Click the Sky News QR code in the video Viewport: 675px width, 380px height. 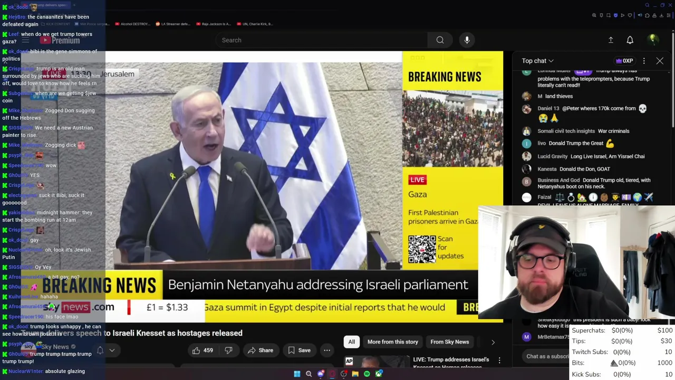coord(422,249)
